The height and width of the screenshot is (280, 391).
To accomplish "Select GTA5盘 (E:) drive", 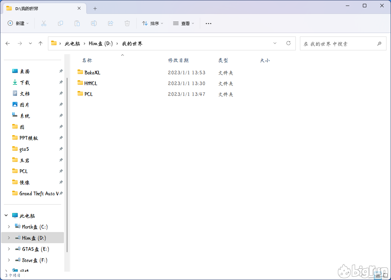I will click(x=35, y=249).
